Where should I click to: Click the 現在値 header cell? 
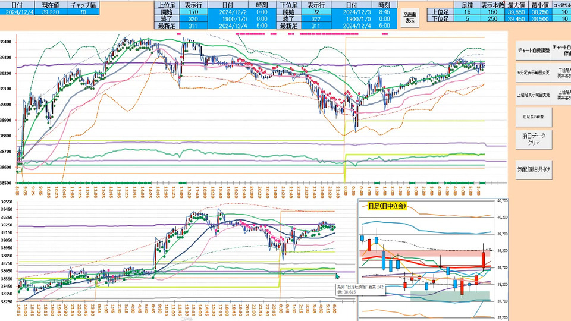point(51,5)
